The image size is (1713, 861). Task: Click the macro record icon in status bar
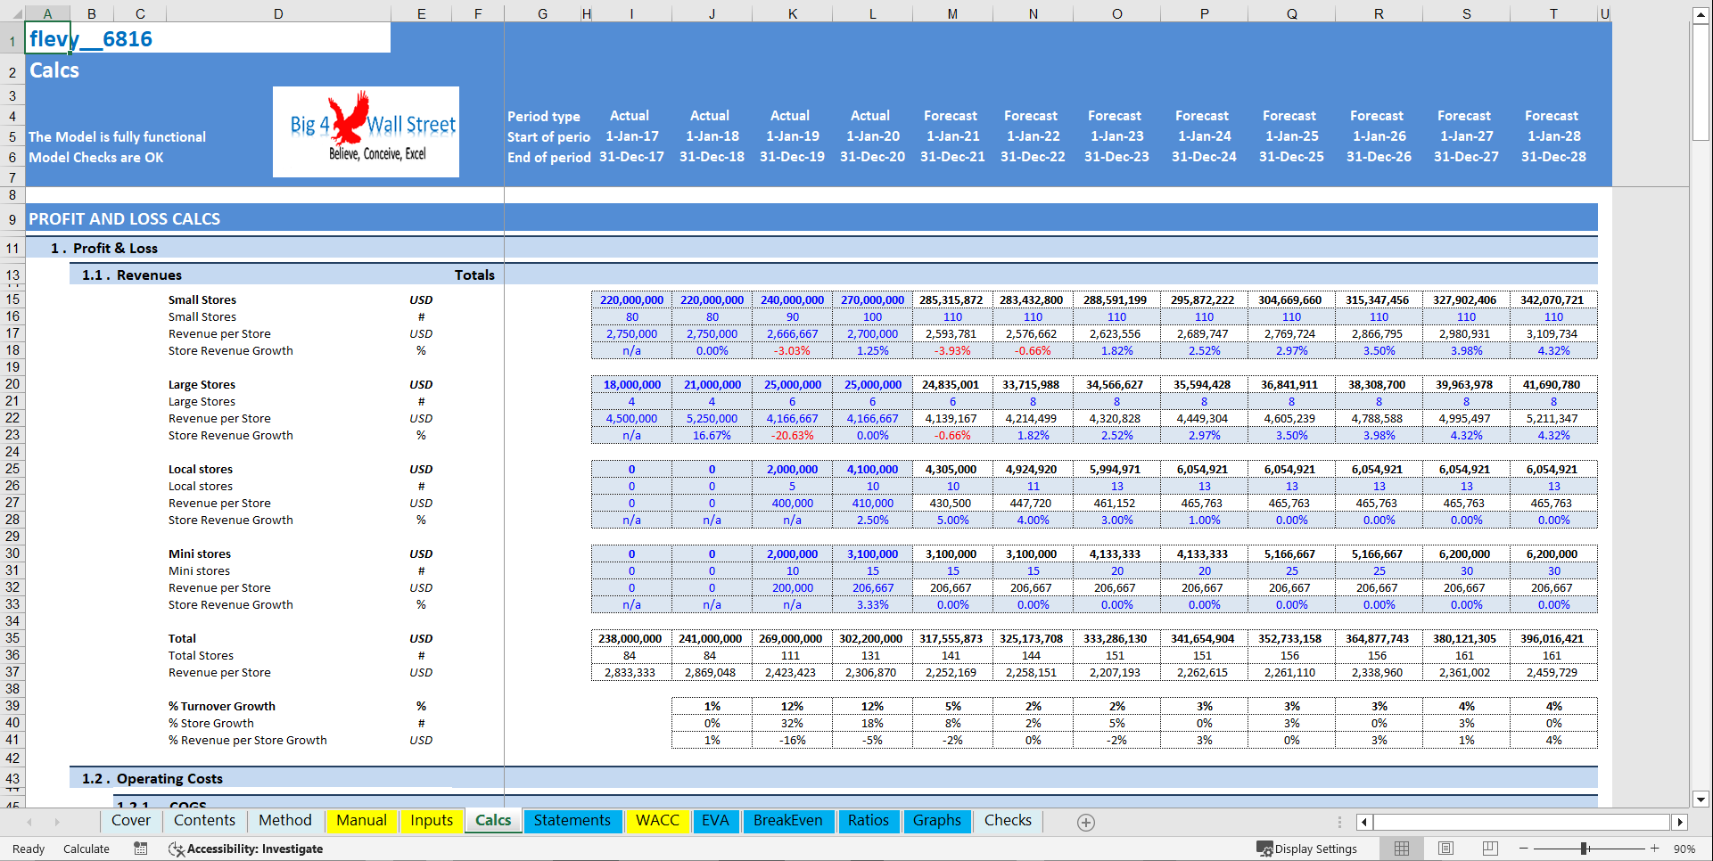point(141,849)
